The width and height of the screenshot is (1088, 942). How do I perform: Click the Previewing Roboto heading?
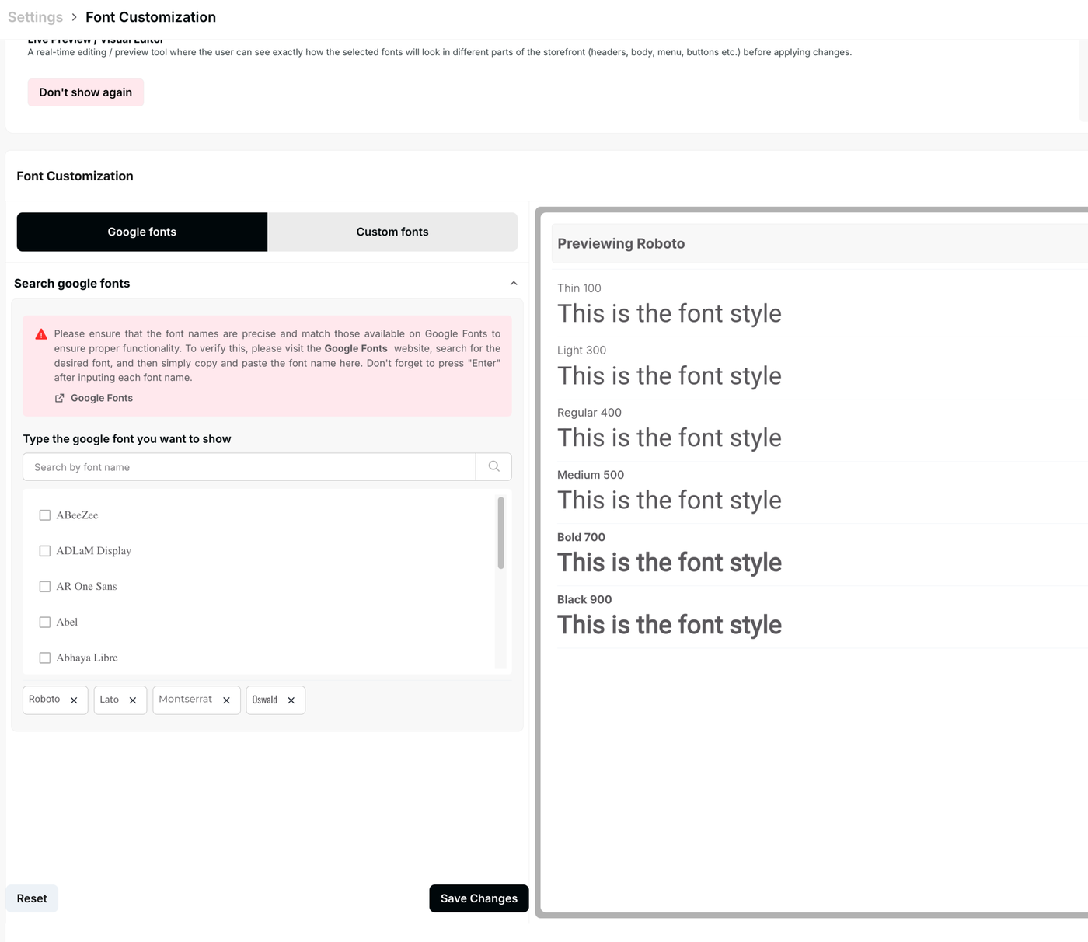pos(621,243)
